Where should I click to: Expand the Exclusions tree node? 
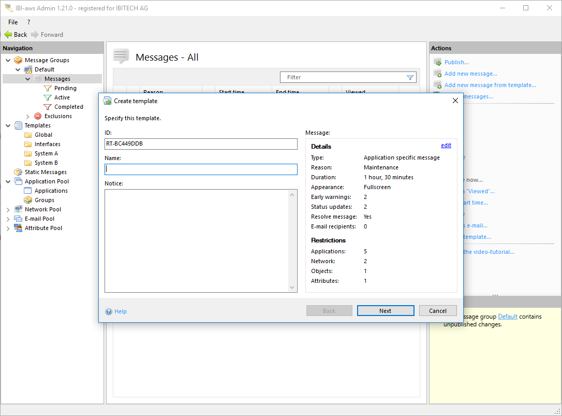[28, 116]
